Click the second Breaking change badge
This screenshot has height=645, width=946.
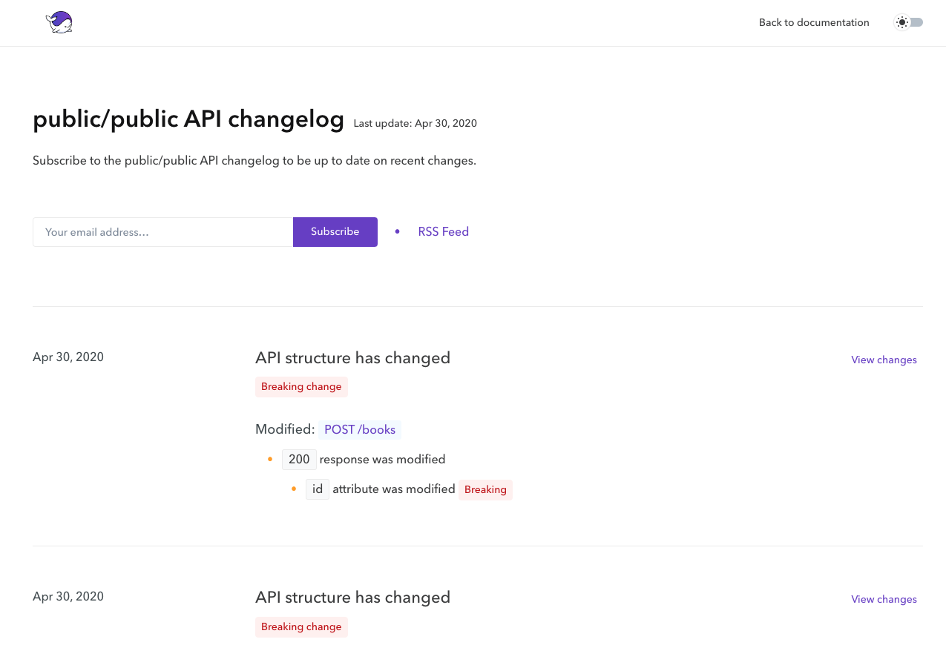pos(301,627)
